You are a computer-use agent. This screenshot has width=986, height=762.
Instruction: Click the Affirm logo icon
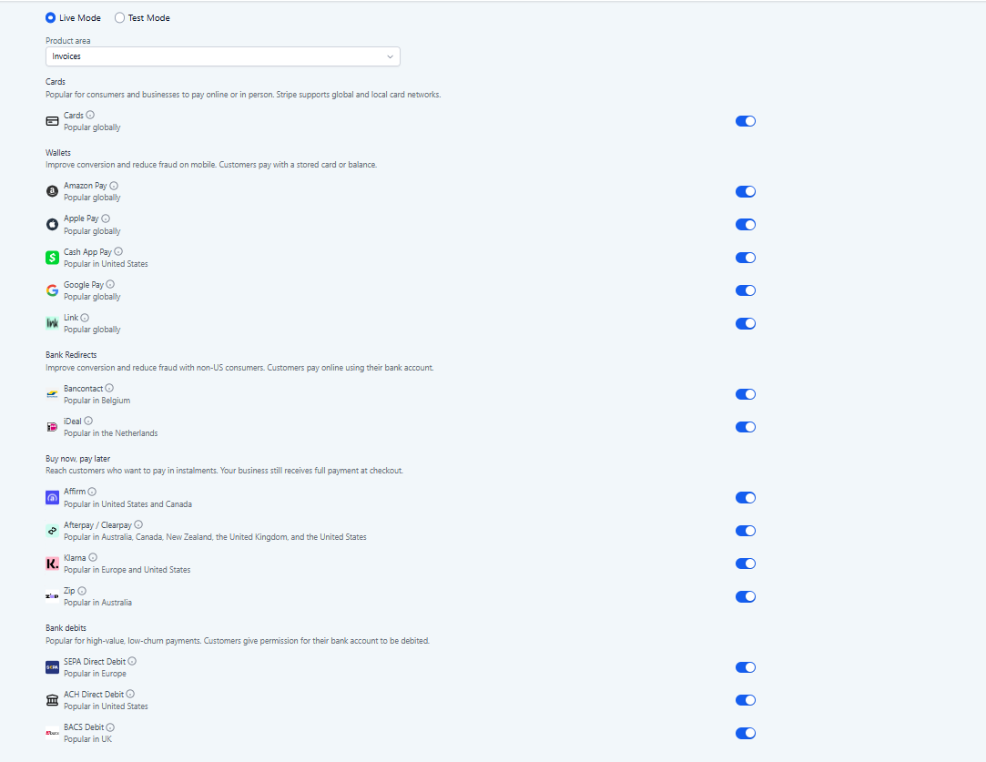(52, 498)
